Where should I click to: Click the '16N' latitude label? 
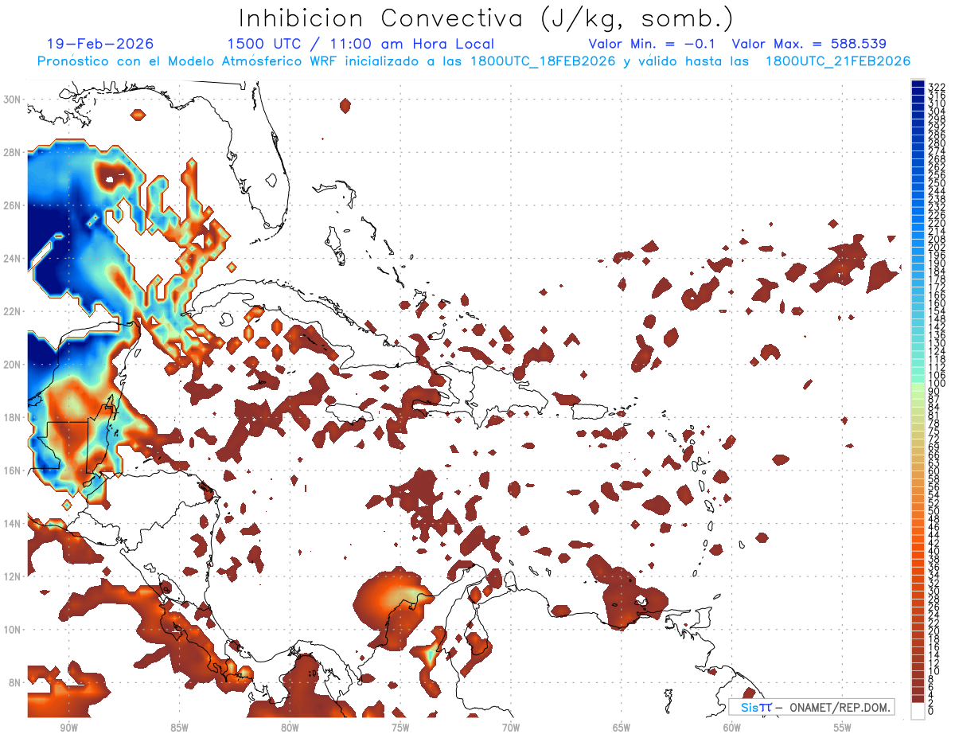coord(11,471)
